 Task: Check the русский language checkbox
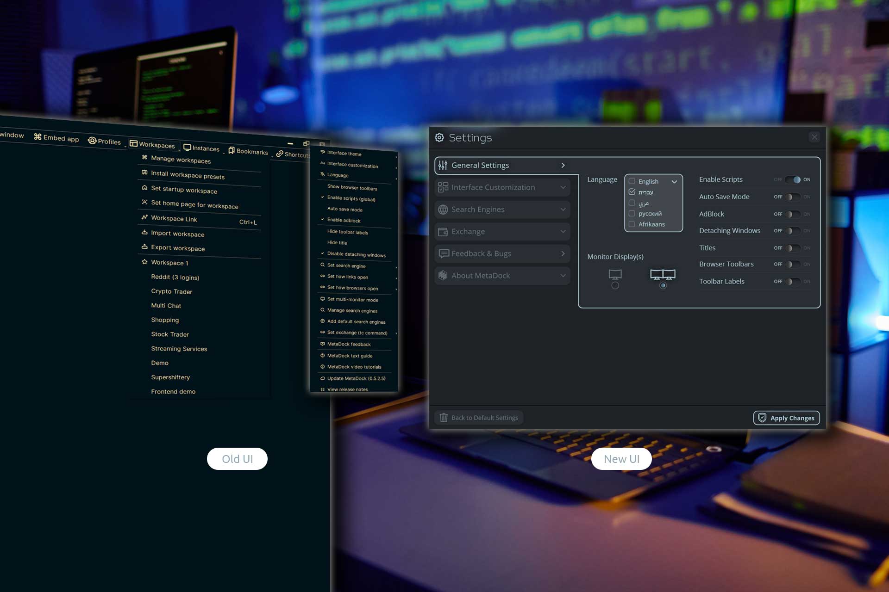(632, 214)
